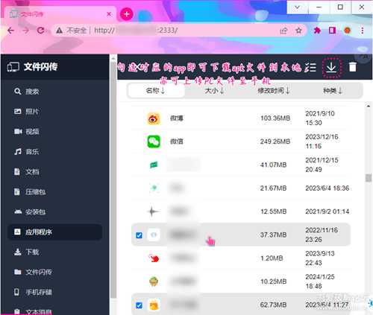Open the 照片 photos section
Image resolution: width=373 pixels, height=315 pixels.
point(55,112)
